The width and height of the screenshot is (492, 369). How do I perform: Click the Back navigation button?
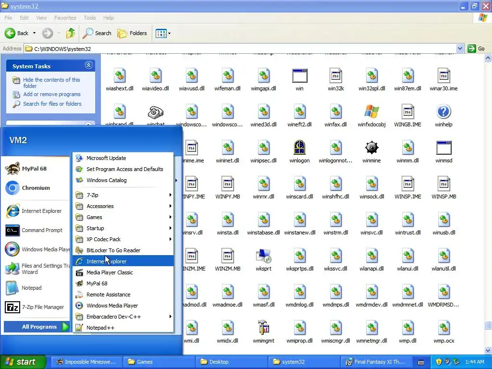point(16,33)
